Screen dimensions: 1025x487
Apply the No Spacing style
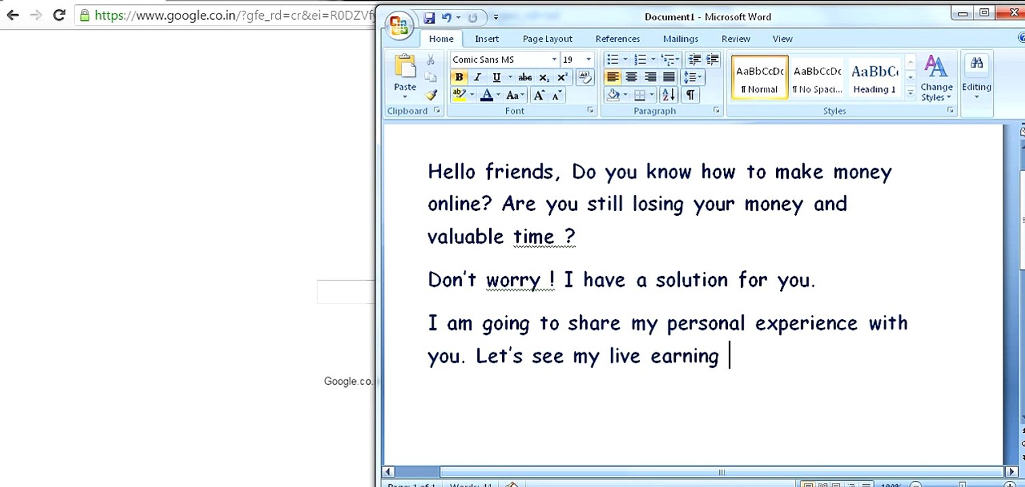(817, 77)
